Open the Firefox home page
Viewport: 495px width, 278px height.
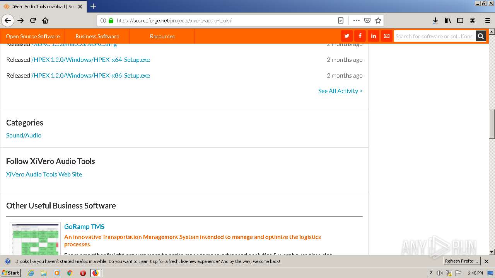pos(45,20)
